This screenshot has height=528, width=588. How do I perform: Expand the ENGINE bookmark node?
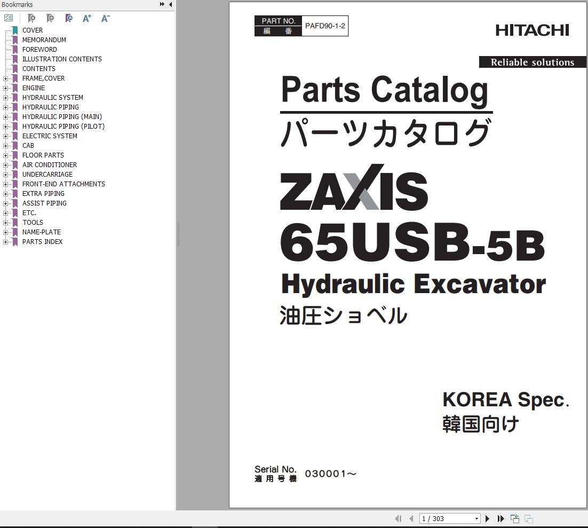pos(5,88)
